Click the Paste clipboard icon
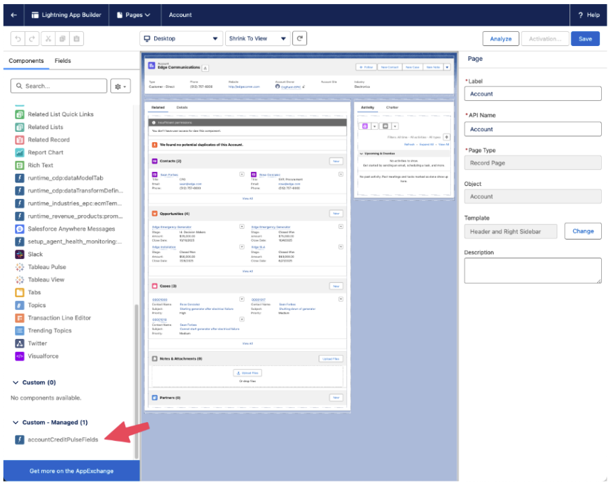 (x=76, y=39)
